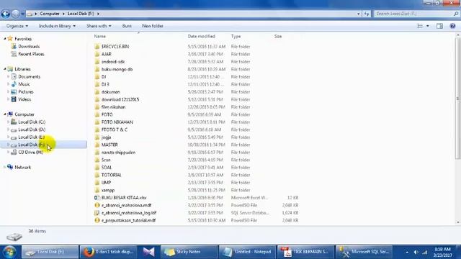The height and width of the screenshot is (259, 461).
Task: Open the Windows Start button
Action: coord(9,252)
